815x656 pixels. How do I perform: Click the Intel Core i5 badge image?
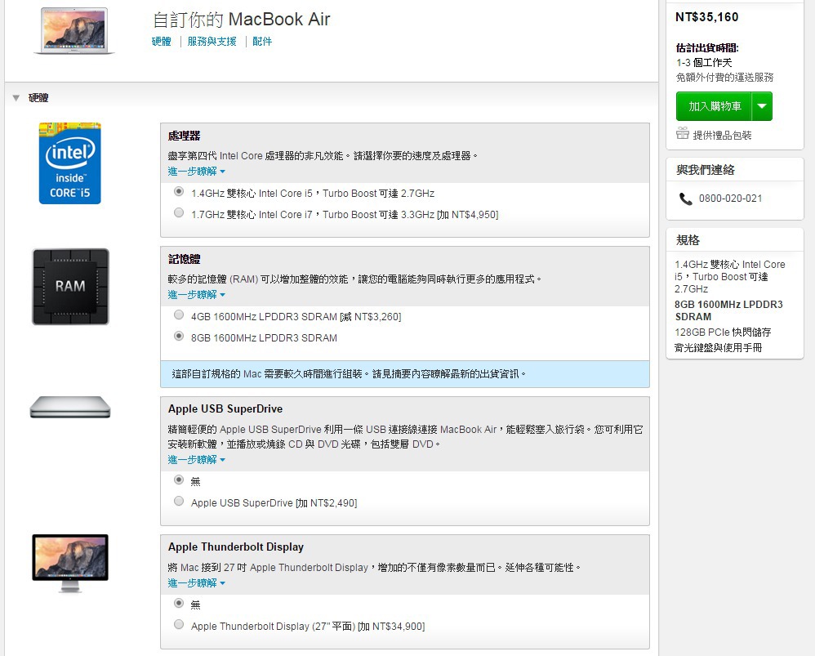(69, 163)
